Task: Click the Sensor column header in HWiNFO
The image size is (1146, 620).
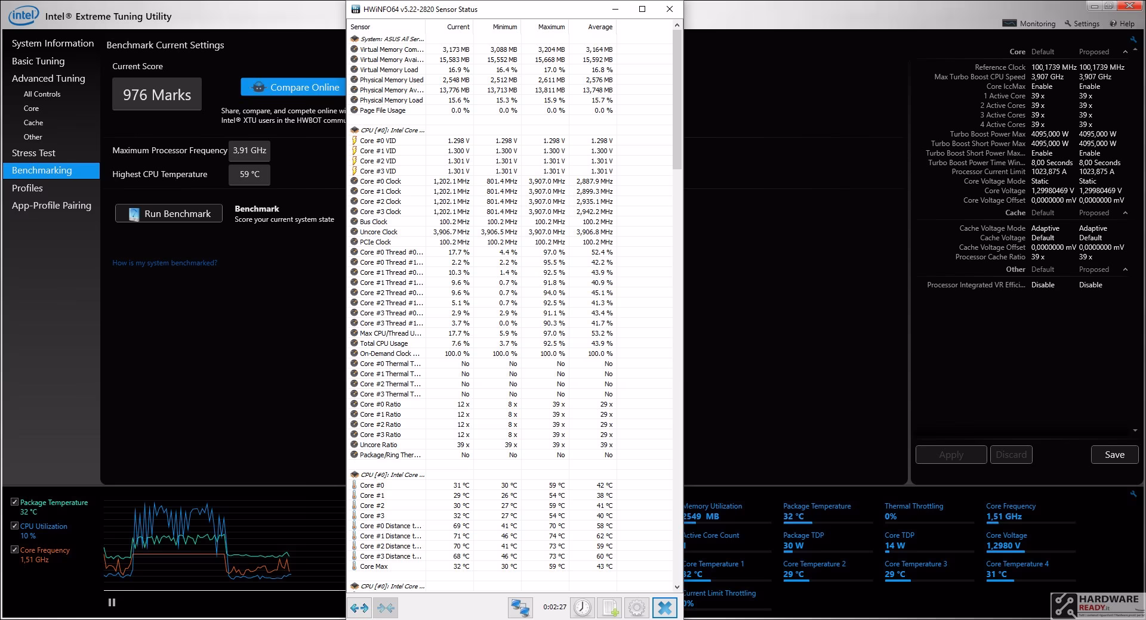Action: [x=386, y=27]
